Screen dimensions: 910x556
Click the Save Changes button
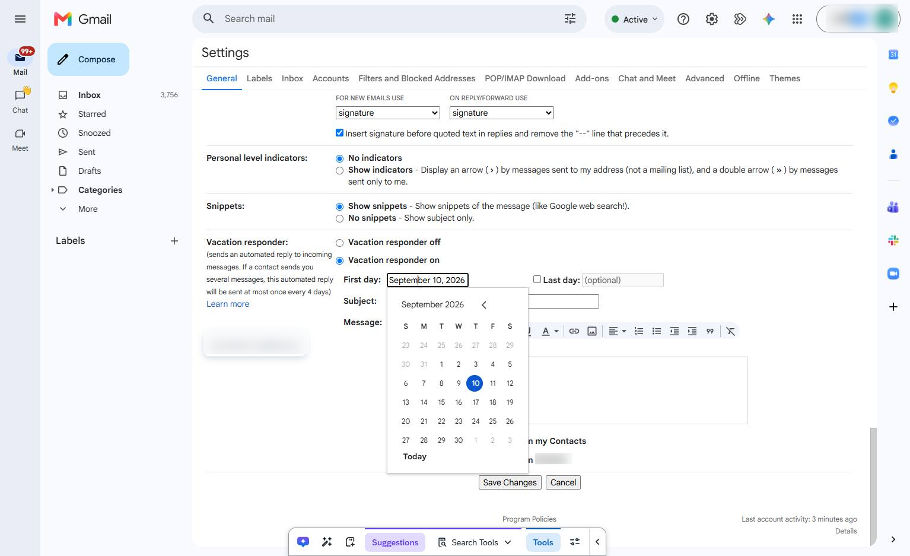[x=510, y=482]
